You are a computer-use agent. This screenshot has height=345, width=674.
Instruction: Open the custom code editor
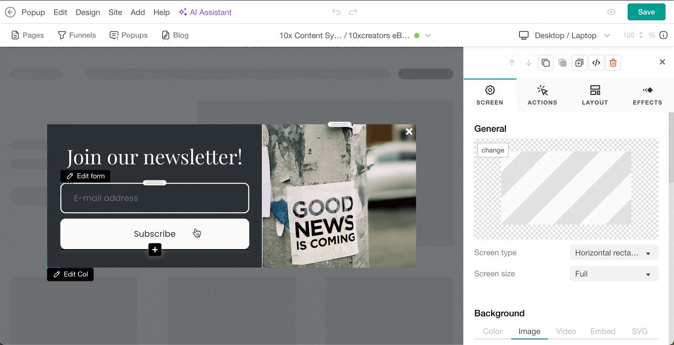click(x=596, y=62)
